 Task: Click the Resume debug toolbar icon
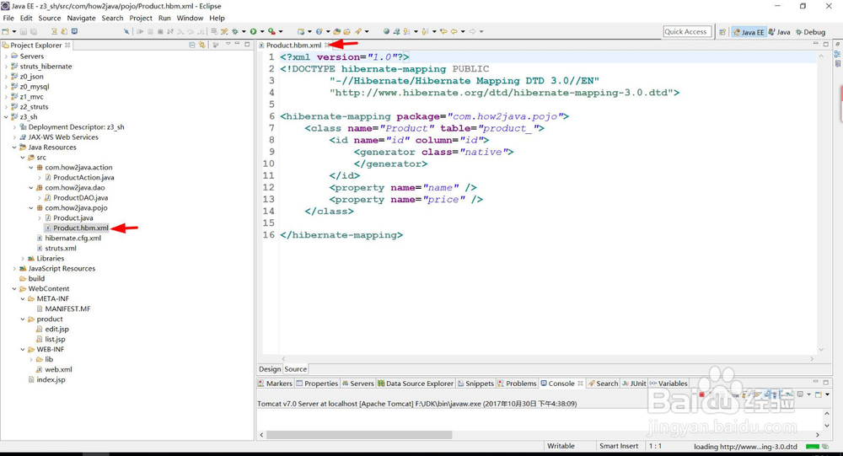pyautogui.click(x=140, y=31)
